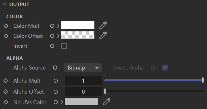This screenshot has height=109, width=207.
Task: Toggle the Alpha Offset keyframe diamond
Action: (x=6, y=92)
